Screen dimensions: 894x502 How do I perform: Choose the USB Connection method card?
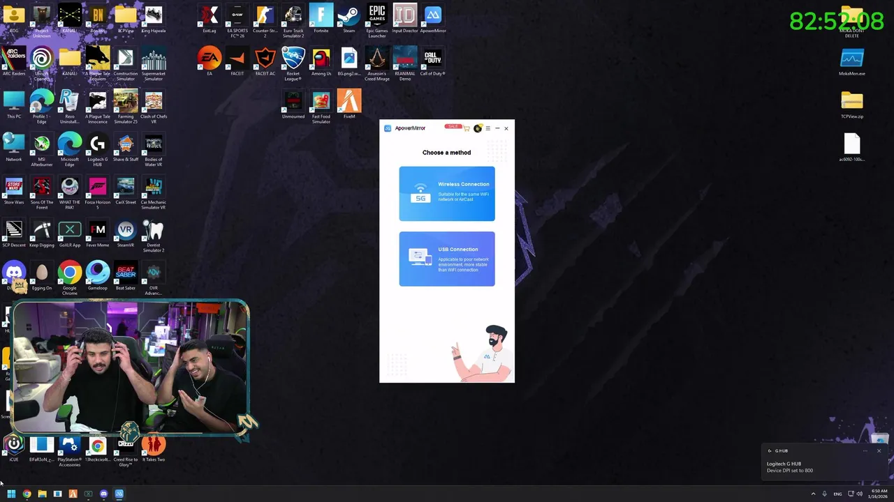(x=447, y=259)
